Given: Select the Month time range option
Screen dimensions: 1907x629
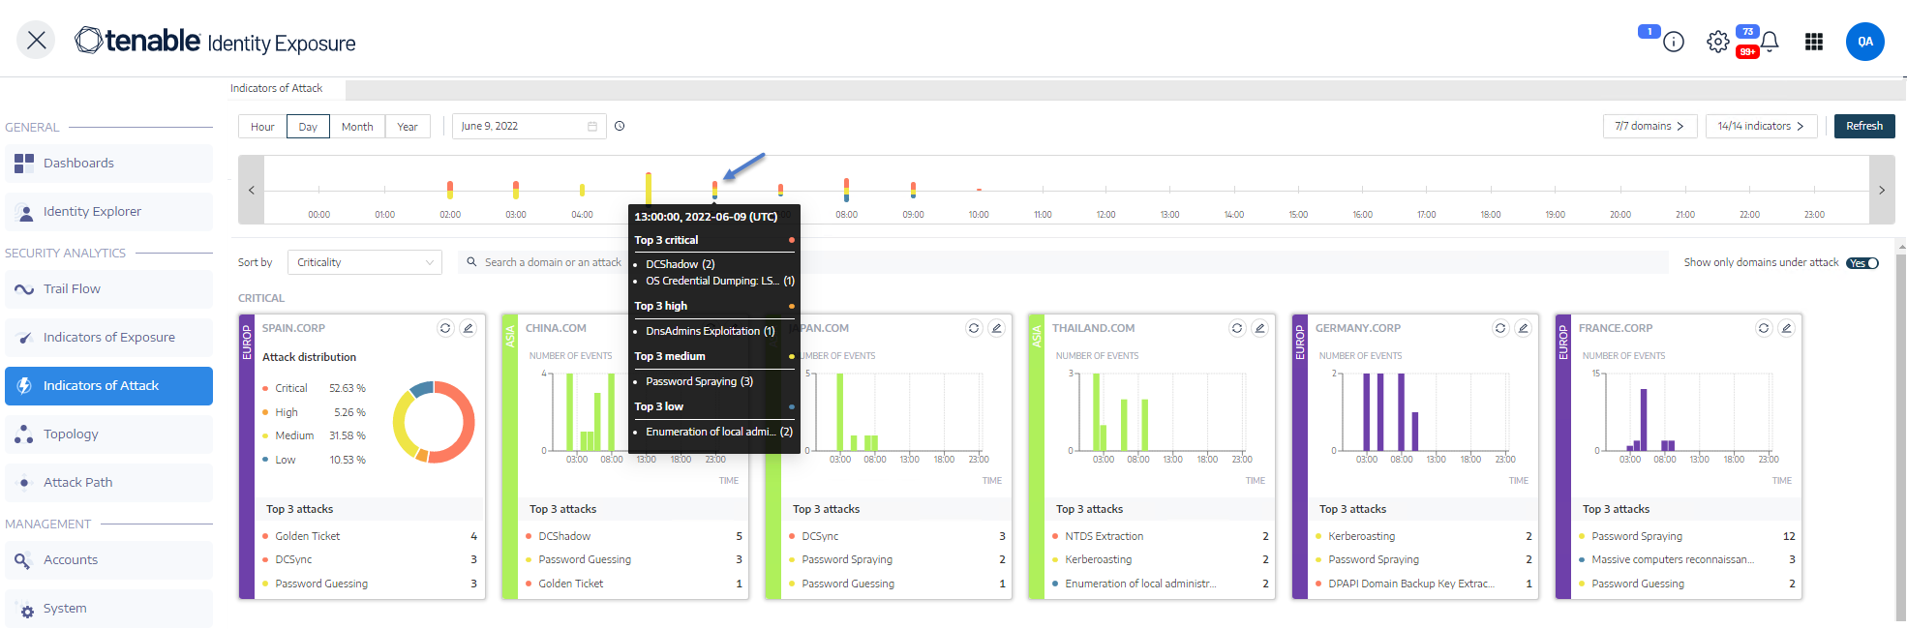Looking at the screenshot, I should coord(357,127).
